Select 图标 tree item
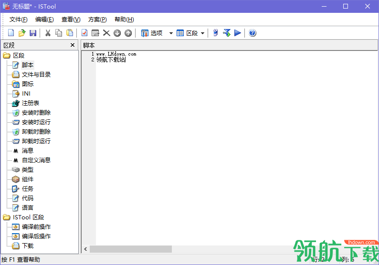The image size is (379, 265). click(28, 84)
